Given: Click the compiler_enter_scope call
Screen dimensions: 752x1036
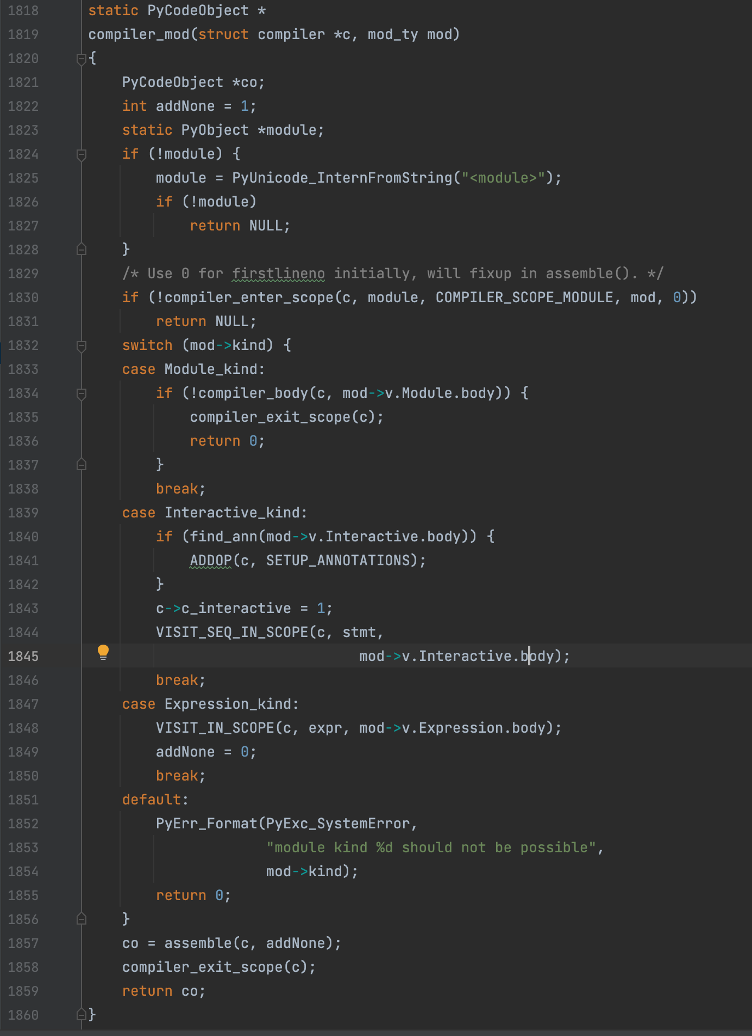Looking at the screenshot, I should (249, 298).
